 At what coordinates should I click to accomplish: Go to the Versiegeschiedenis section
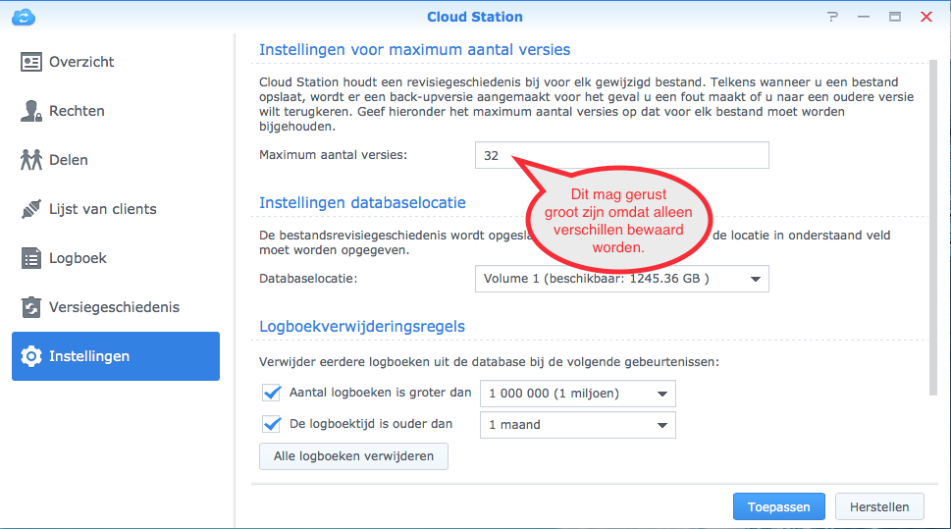(114, 307)
